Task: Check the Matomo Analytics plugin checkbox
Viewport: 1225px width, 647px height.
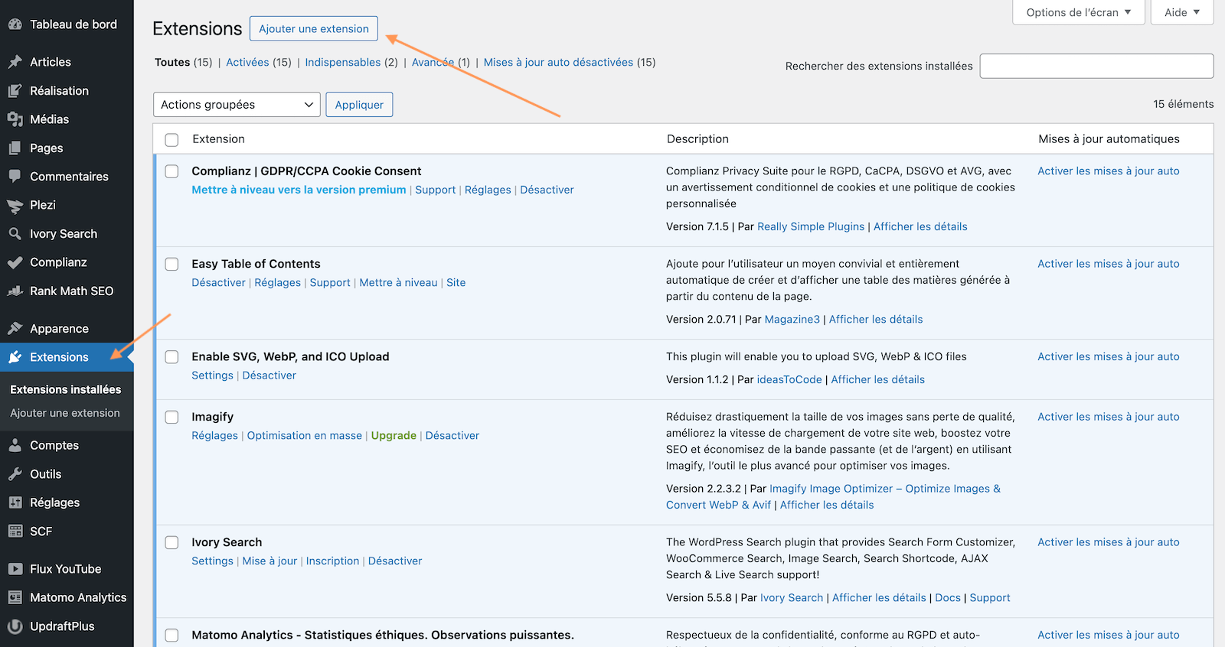Action: (172, 636)
